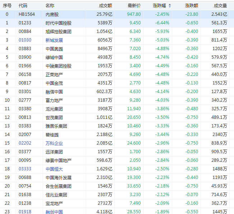The height and width of the screenshot is (214, 234).
Task: Select the 宝龙地产 row name
Action: tap(54, 203)
